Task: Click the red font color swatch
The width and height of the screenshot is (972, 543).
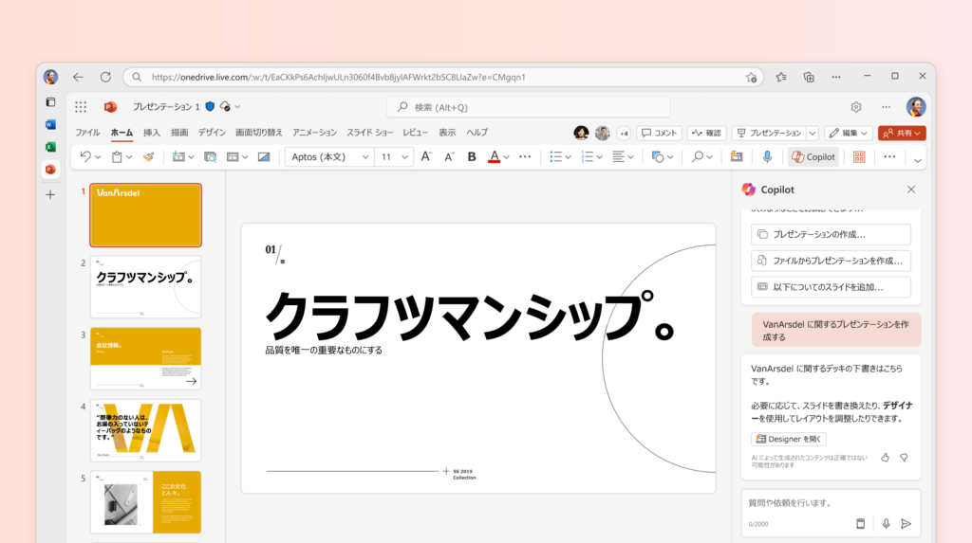Action: pos(494,157)
